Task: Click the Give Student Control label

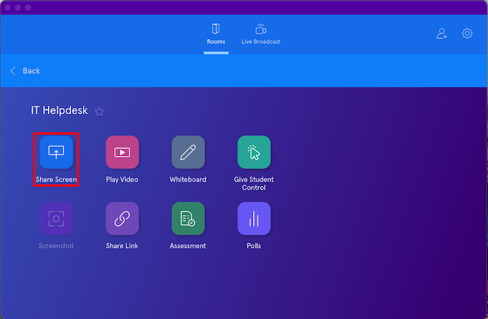Action: [254, 183]
